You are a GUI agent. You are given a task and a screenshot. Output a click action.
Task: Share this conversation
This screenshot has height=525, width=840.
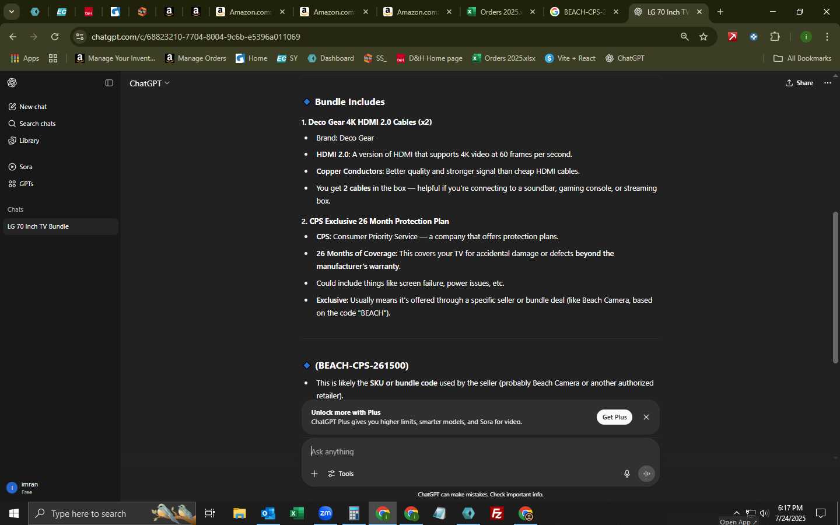coord(799,83)
